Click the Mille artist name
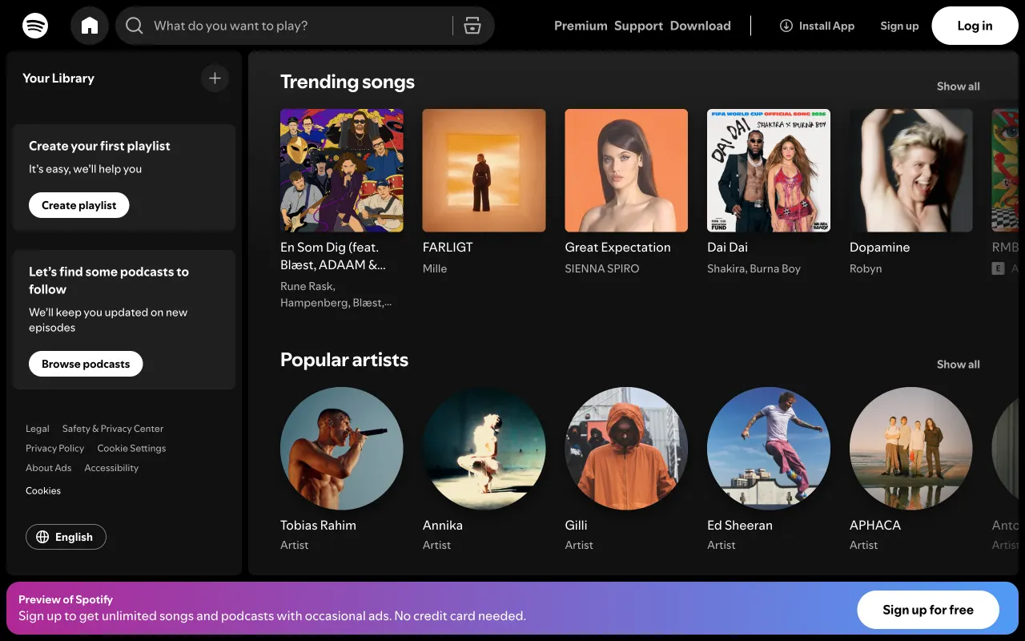 point(435,268)
